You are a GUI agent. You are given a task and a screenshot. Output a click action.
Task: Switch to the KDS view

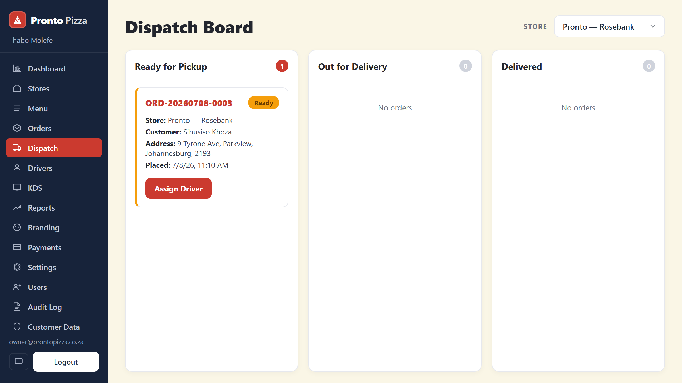pyautogui.click(x=54, y=188)
